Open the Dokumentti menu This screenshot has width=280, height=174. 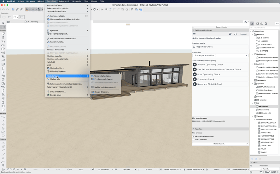tap(64, 1)
